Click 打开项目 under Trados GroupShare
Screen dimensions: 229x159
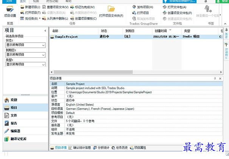click(140, 13)
